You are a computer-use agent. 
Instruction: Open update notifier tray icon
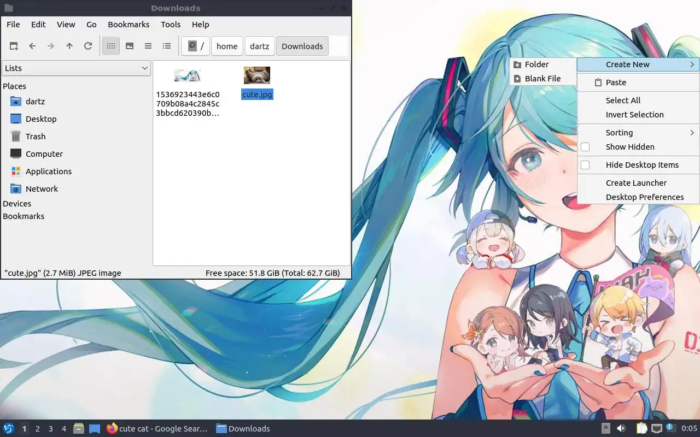click(670, 428)
